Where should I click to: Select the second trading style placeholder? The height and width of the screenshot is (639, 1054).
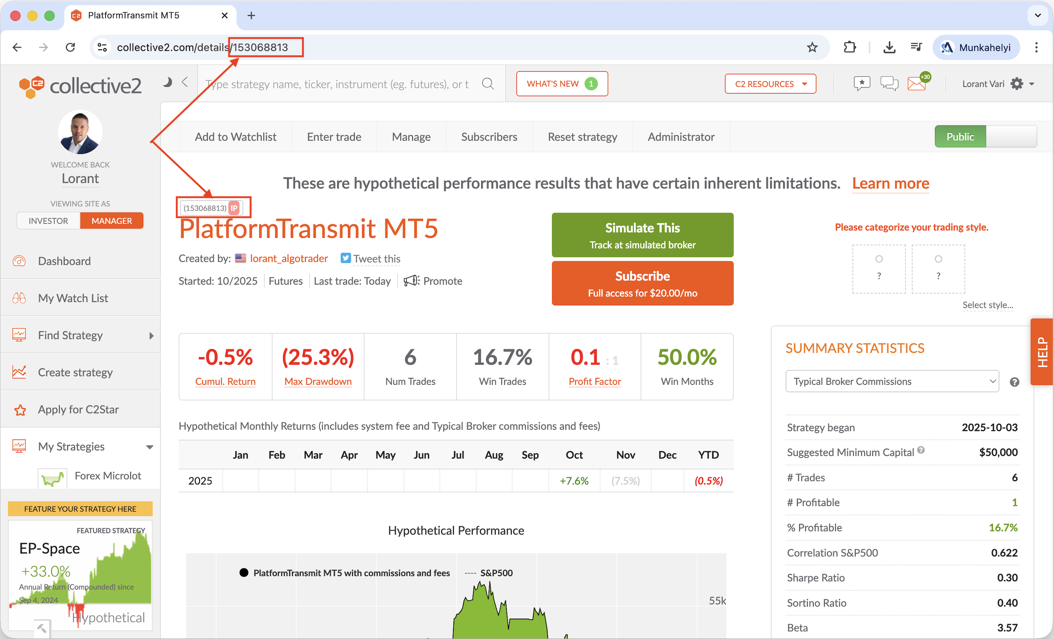(x=938, y=268)
